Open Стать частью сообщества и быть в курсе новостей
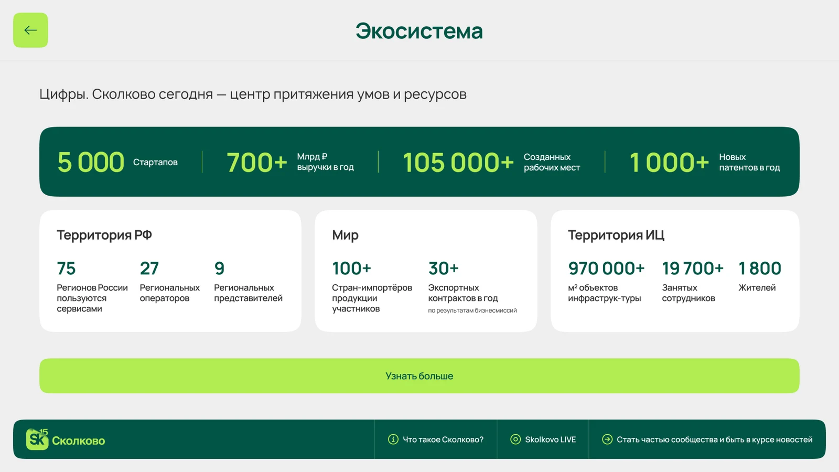The image size is (839, 472). (707, 439)
